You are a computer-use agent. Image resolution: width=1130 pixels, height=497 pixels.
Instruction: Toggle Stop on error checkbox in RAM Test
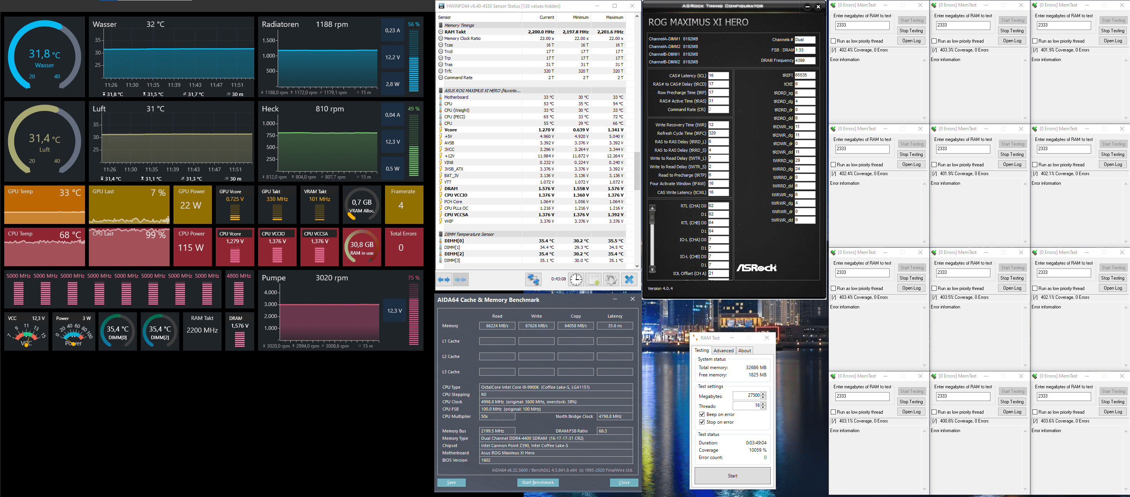tap(702, 422)
